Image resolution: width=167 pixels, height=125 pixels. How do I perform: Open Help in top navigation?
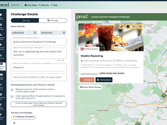coord(54,5)
